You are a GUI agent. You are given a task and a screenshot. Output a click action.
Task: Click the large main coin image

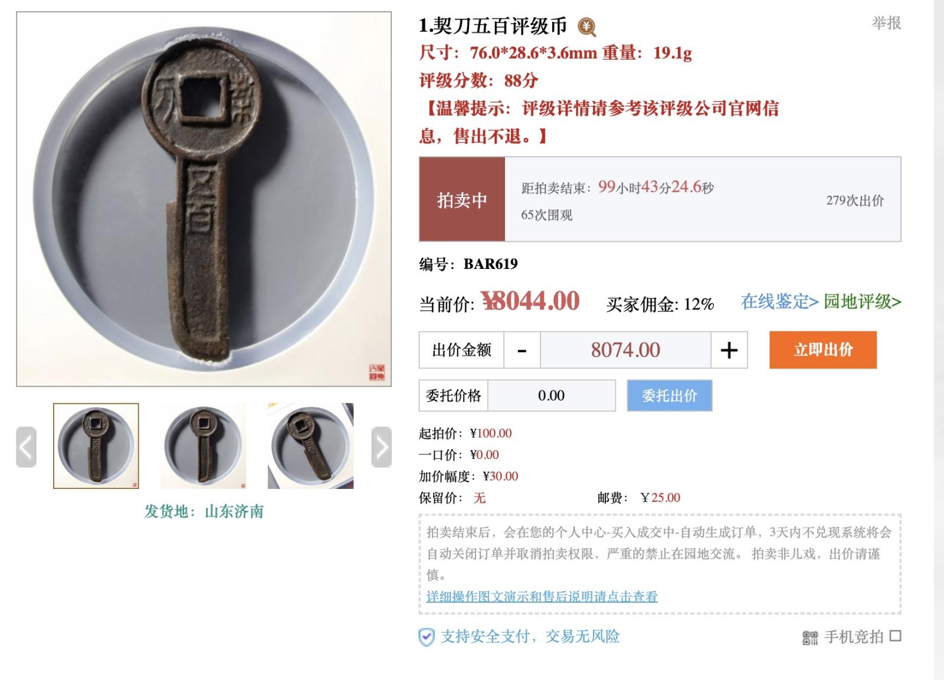coord(204,199)
